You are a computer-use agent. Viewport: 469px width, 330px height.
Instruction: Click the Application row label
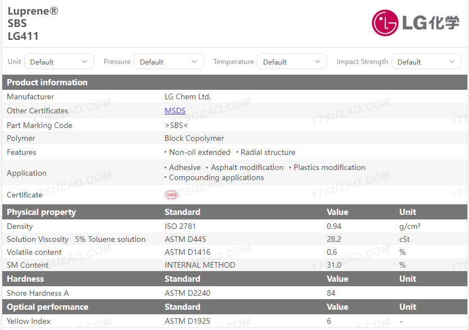tap(26, 173)
